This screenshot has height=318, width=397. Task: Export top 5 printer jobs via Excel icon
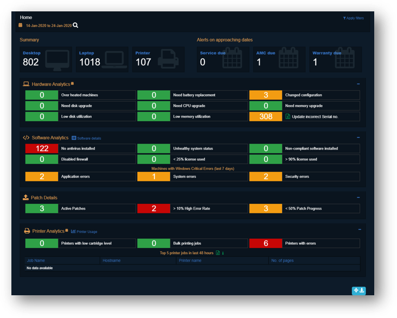point(218,253)
